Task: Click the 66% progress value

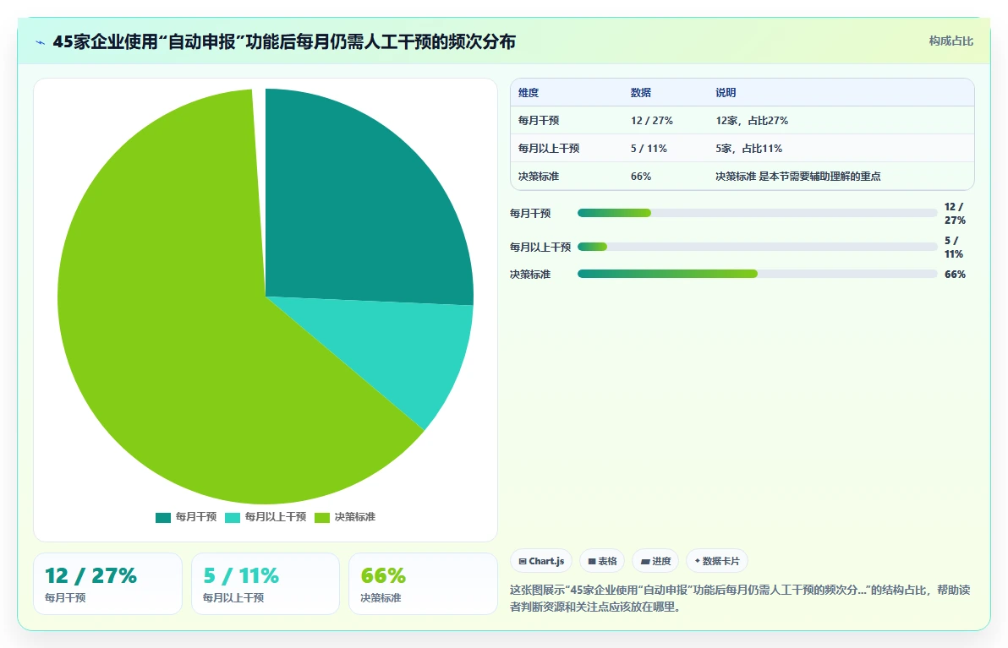Action: (955, 275)
